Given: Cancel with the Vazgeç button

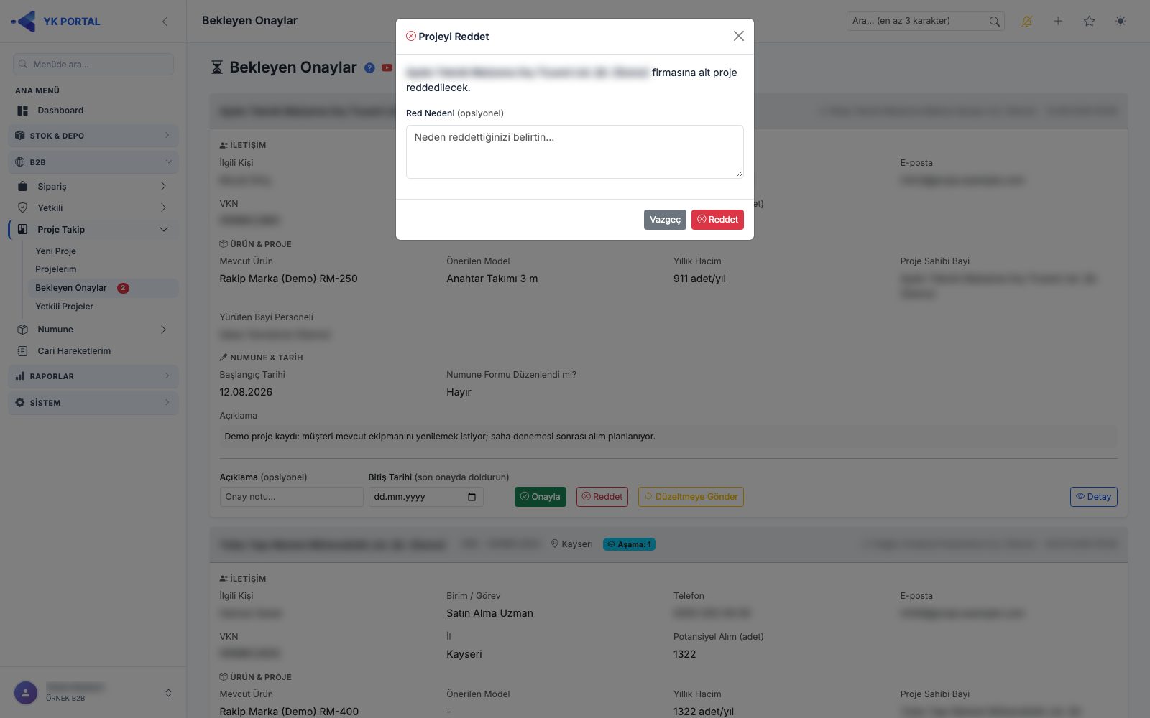Looking at the screenshot, I should [665, 220].
